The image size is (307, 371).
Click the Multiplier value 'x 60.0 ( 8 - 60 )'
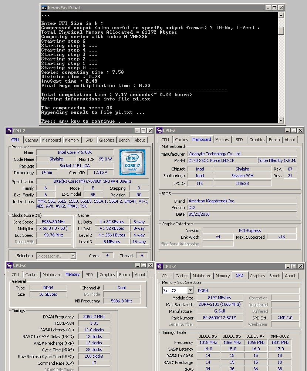coord(54,228)
